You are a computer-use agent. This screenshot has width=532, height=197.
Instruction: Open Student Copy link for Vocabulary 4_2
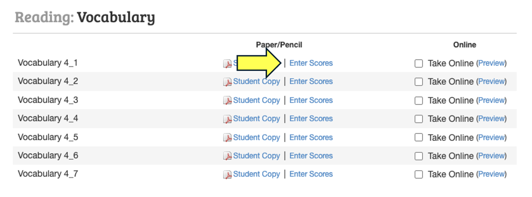coord(256,81)
